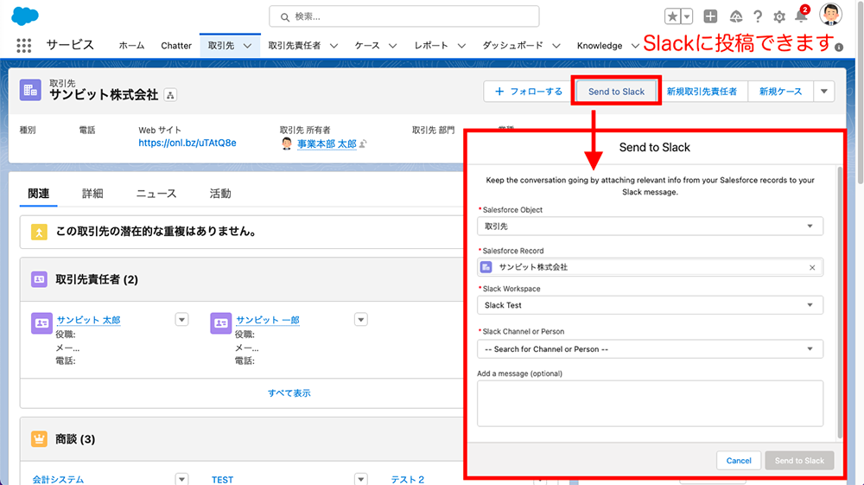Open row actions for サンビット 一郎
Viewport: 864px width, 485px height.
click(x=361, y=320)
